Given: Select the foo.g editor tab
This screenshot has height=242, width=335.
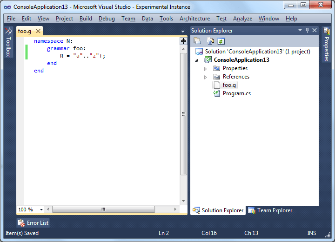Looking at the screenshot, I should 25,31.
